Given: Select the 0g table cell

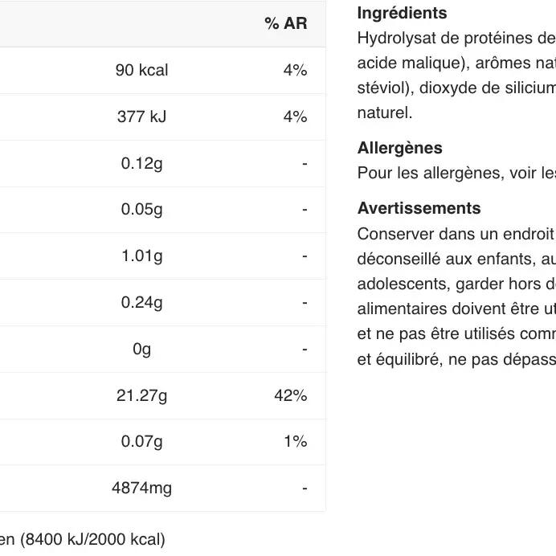Looking at the screenshot, I should 142,349.
